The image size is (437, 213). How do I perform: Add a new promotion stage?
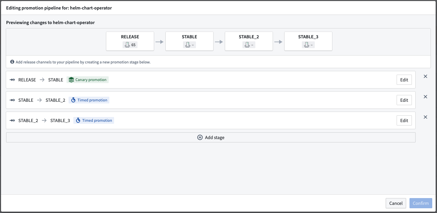tap(211, 138)
